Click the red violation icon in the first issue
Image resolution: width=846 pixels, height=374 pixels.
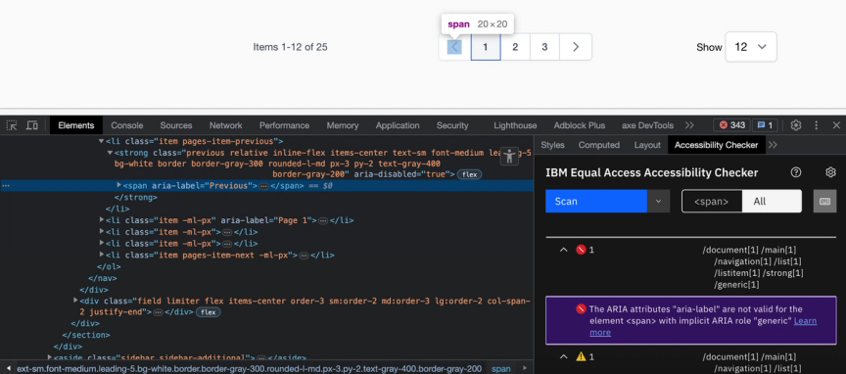point(581,250)
